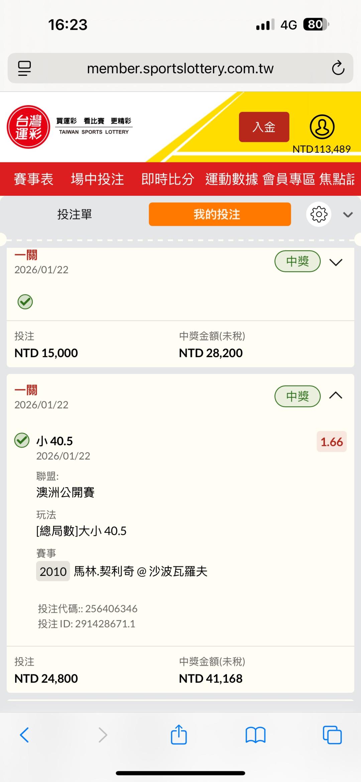Collapse the second bet card details
The width and height of the screenshot is (361, 782).
coord(336,396)
